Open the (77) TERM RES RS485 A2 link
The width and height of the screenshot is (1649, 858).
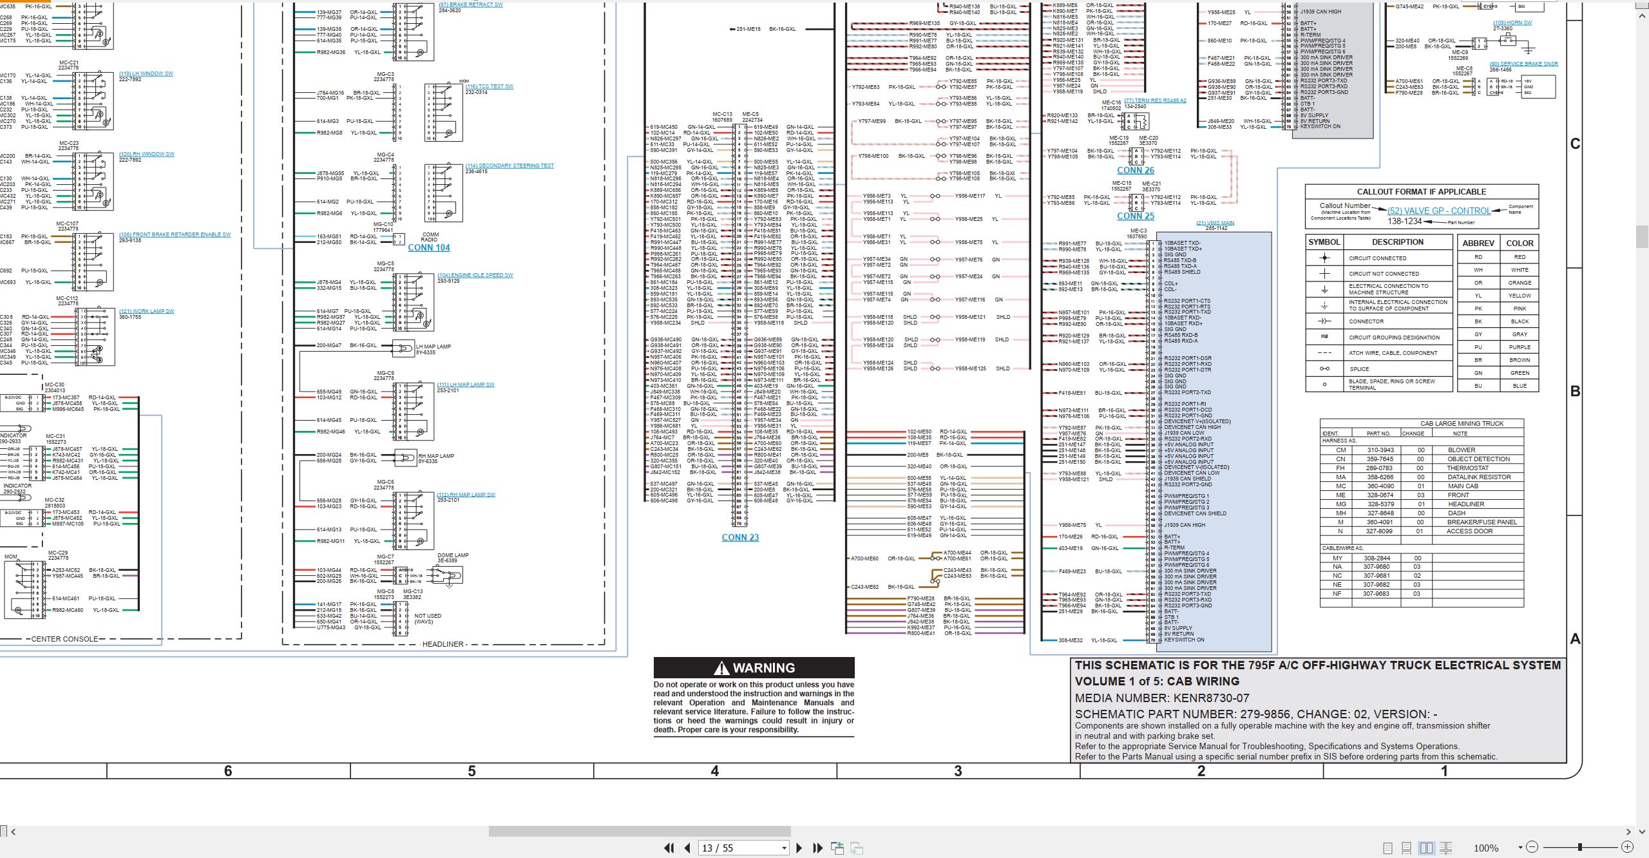[x=1155, y=101]
